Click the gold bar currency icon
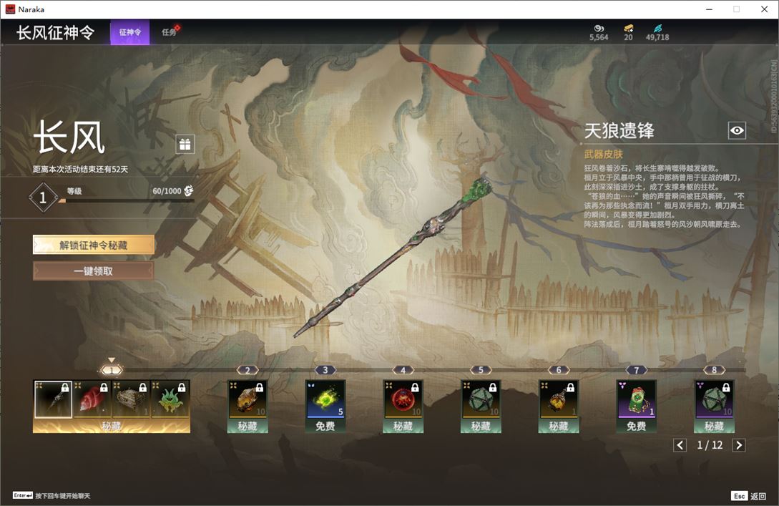Viewport: 779px width, 506px height. 629,29
